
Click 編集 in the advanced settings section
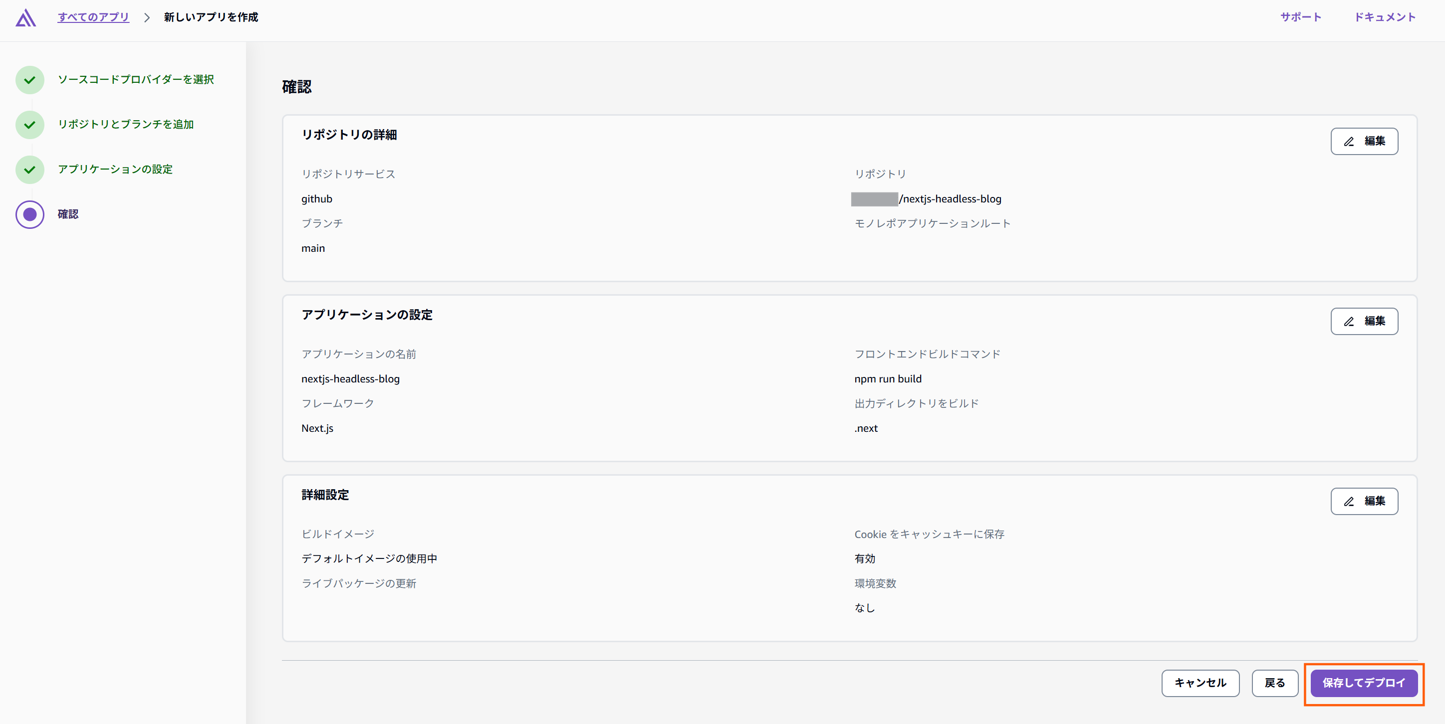click(x=1364, y=502)
